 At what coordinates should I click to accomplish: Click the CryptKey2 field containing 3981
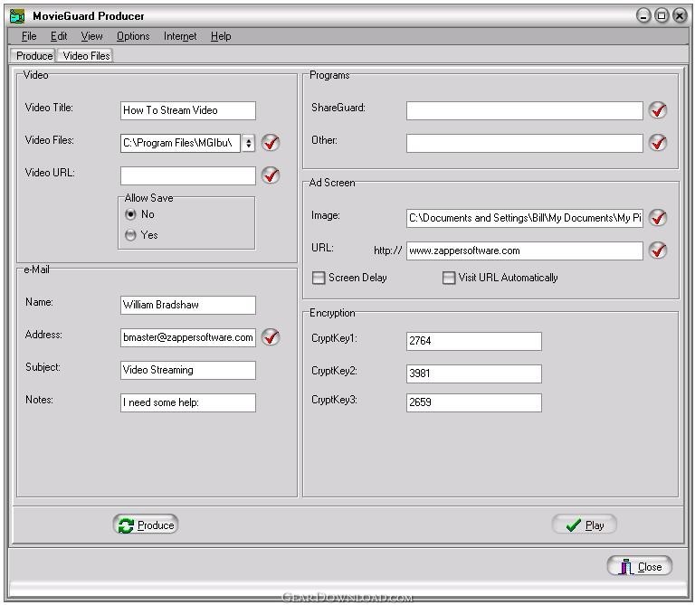[x=474, y=373]
